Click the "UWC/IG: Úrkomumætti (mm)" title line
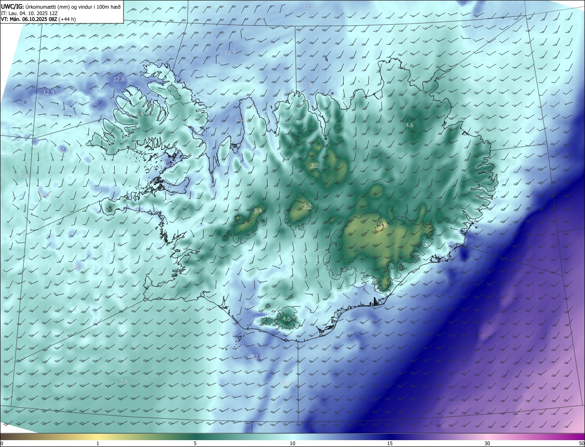The width and height of the screenshot is (585, 447). click(x=61, y=6)
